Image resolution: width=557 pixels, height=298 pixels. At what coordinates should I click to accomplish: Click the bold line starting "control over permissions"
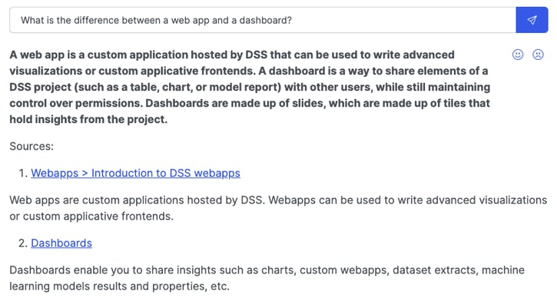pos(250,103)
